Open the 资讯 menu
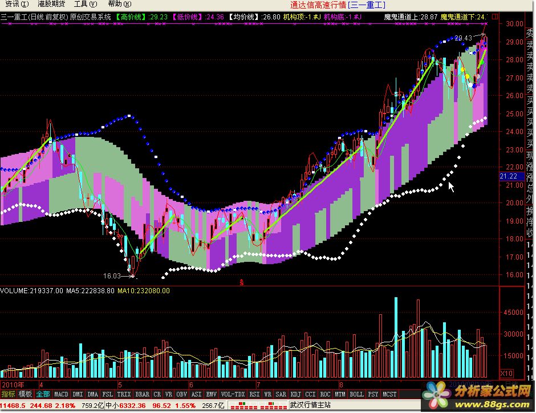Viewport: 536px width, 413px height. click(x=17, y=4)
